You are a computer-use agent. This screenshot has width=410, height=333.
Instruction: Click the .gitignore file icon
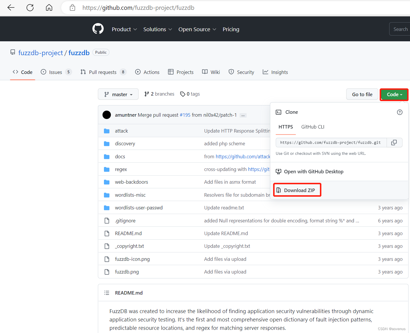[x=107, y=221]
